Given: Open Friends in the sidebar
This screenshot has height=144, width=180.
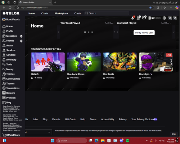Looking at the screenshot, I should (10, 41).
